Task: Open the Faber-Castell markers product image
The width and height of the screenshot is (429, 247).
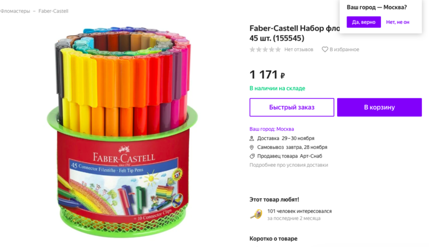Action: [123, 131]
